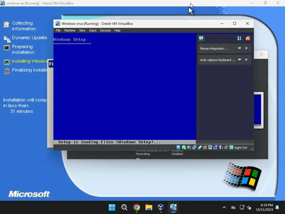
Task: Open VirtualBox Manager from the taskbar
Action: [x=161, y=207]
